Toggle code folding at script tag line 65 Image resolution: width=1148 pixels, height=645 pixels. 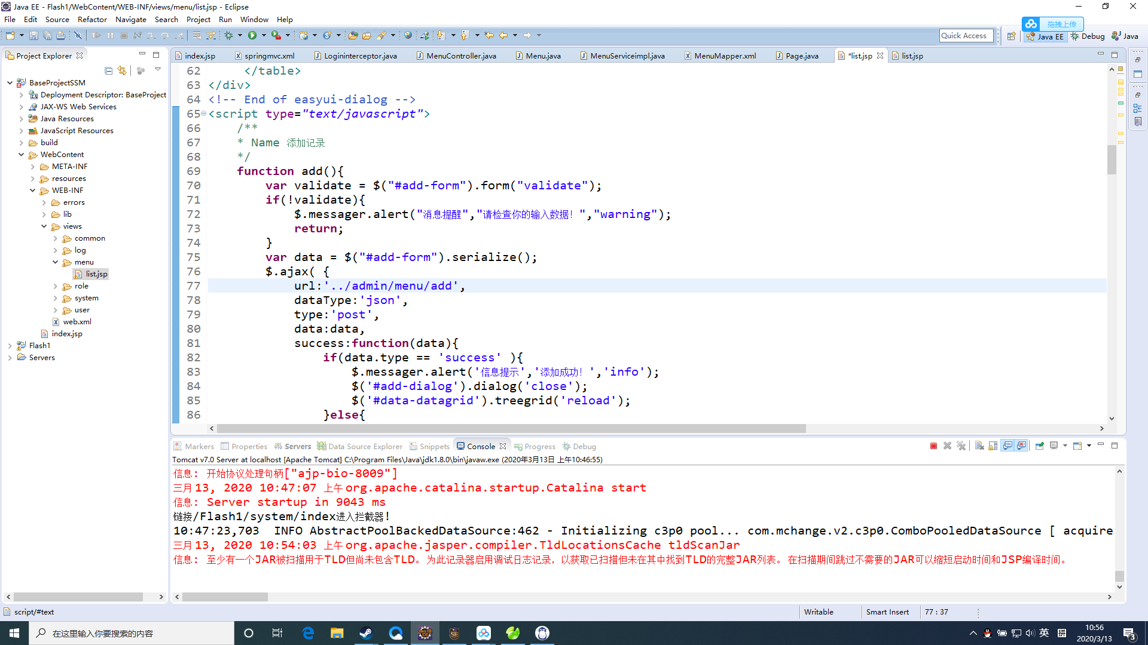203,113
